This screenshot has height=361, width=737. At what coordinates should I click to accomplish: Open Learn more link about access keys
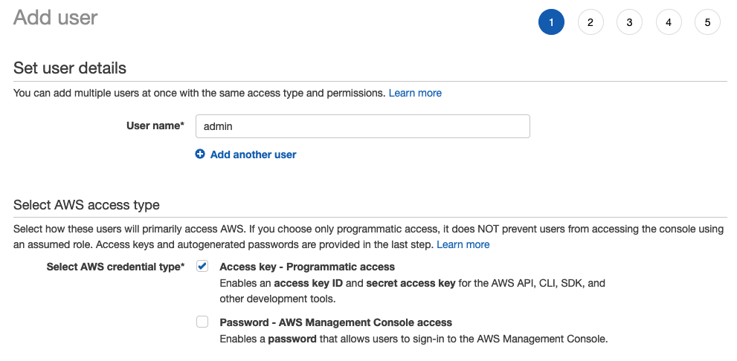pos(463,244)
